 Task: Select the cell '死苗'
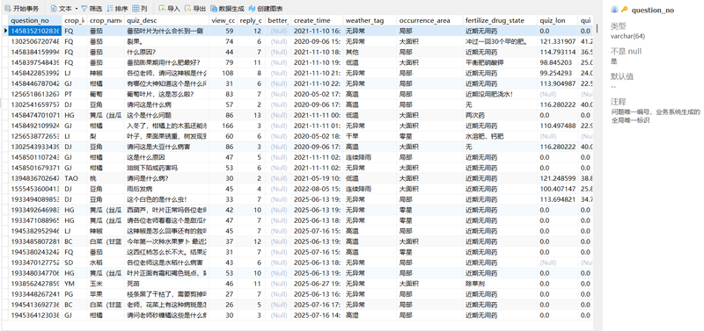coord(166,284)
